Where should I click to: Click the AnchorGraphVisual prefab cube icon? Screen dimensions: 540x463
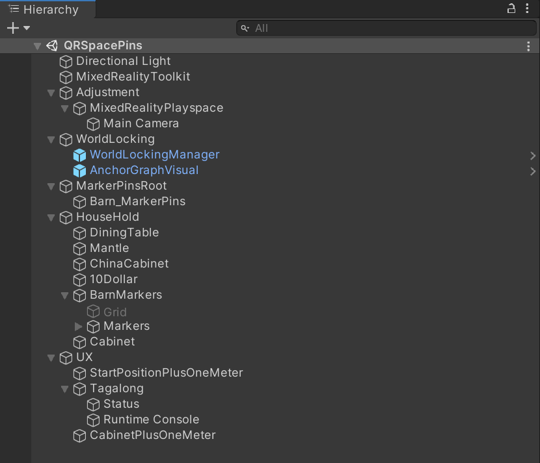[79, 171]
